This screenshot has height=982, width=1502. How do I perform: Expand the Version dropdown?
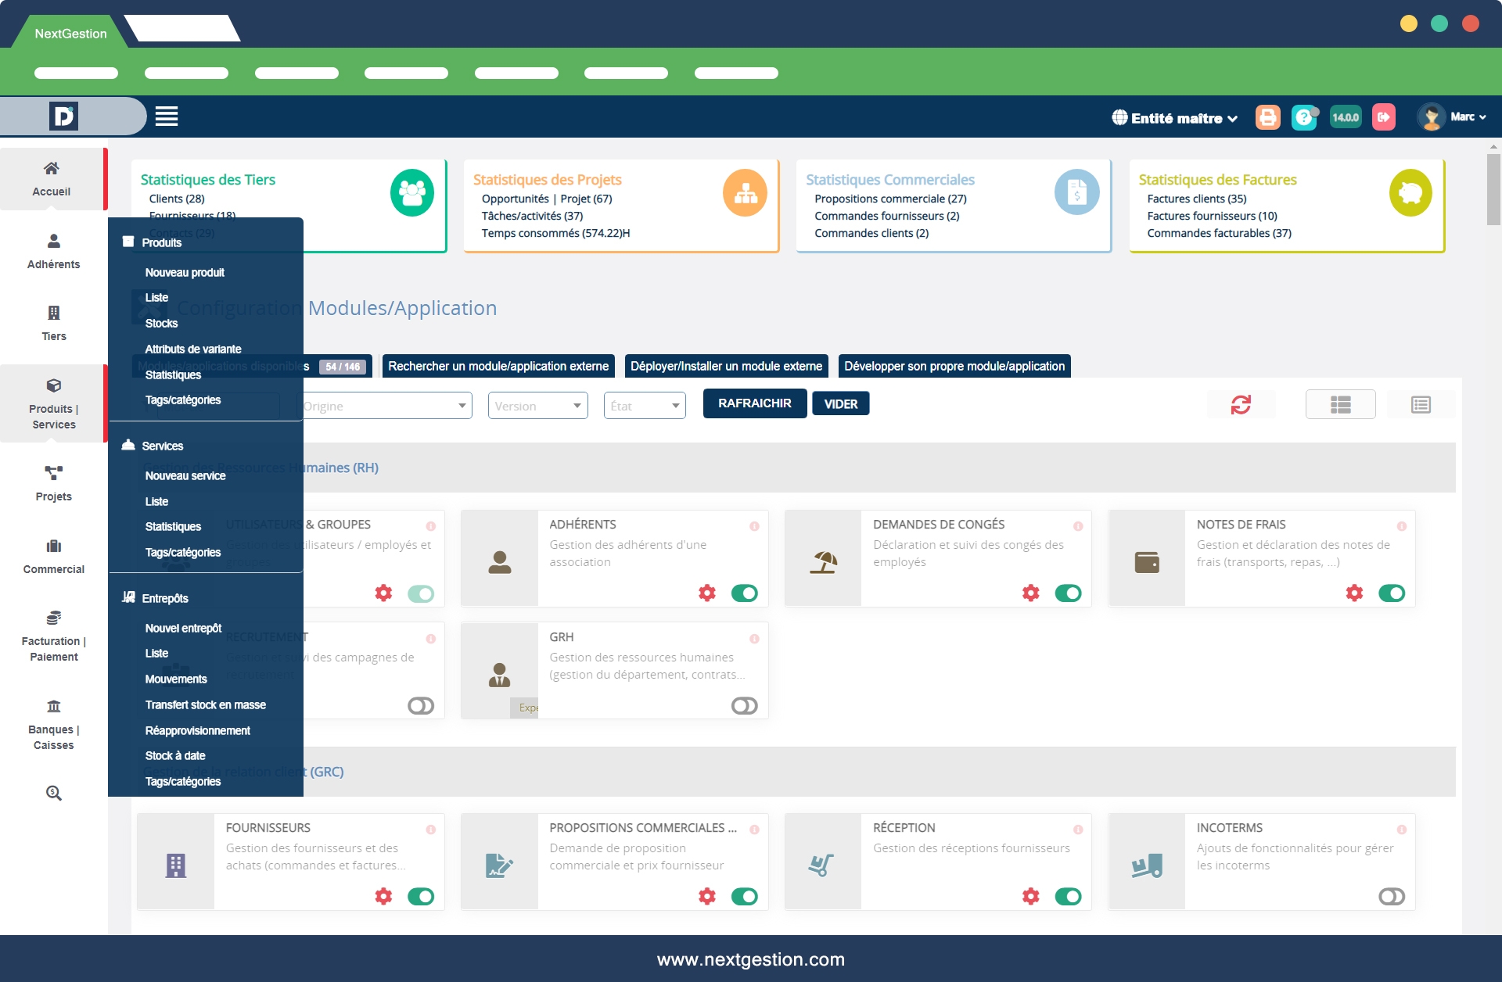[x=537, y=406]
